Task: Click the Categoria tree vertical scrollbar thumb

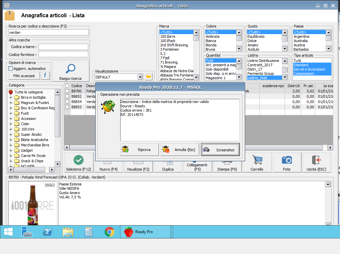Action: [x=57, y=116]
